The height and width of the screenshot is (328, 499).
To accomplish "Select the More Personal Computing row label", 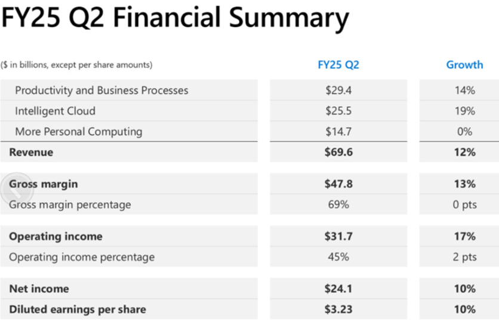I will pos(78,132).
